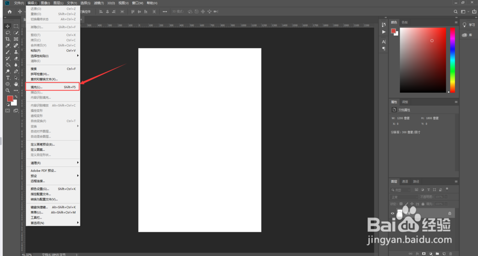The image size is (478, 256).
Task: Click the 学习 learn panel button
Action: (x=469, y=25)
